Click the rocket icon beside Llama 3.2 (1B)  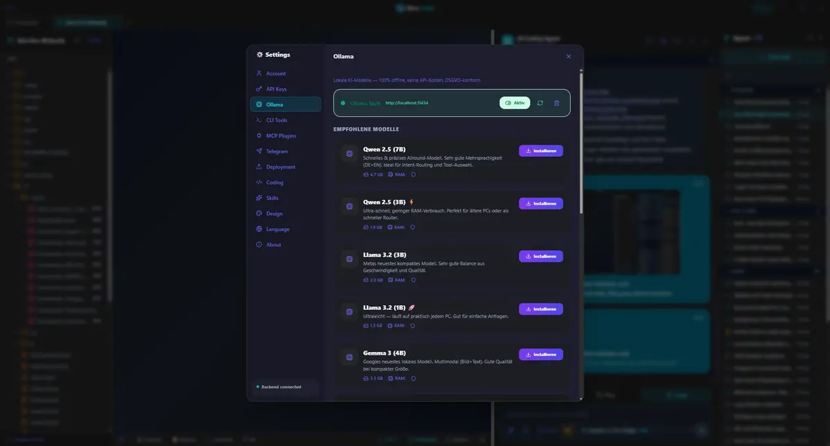pyautogui.click(x=412, y=308)
